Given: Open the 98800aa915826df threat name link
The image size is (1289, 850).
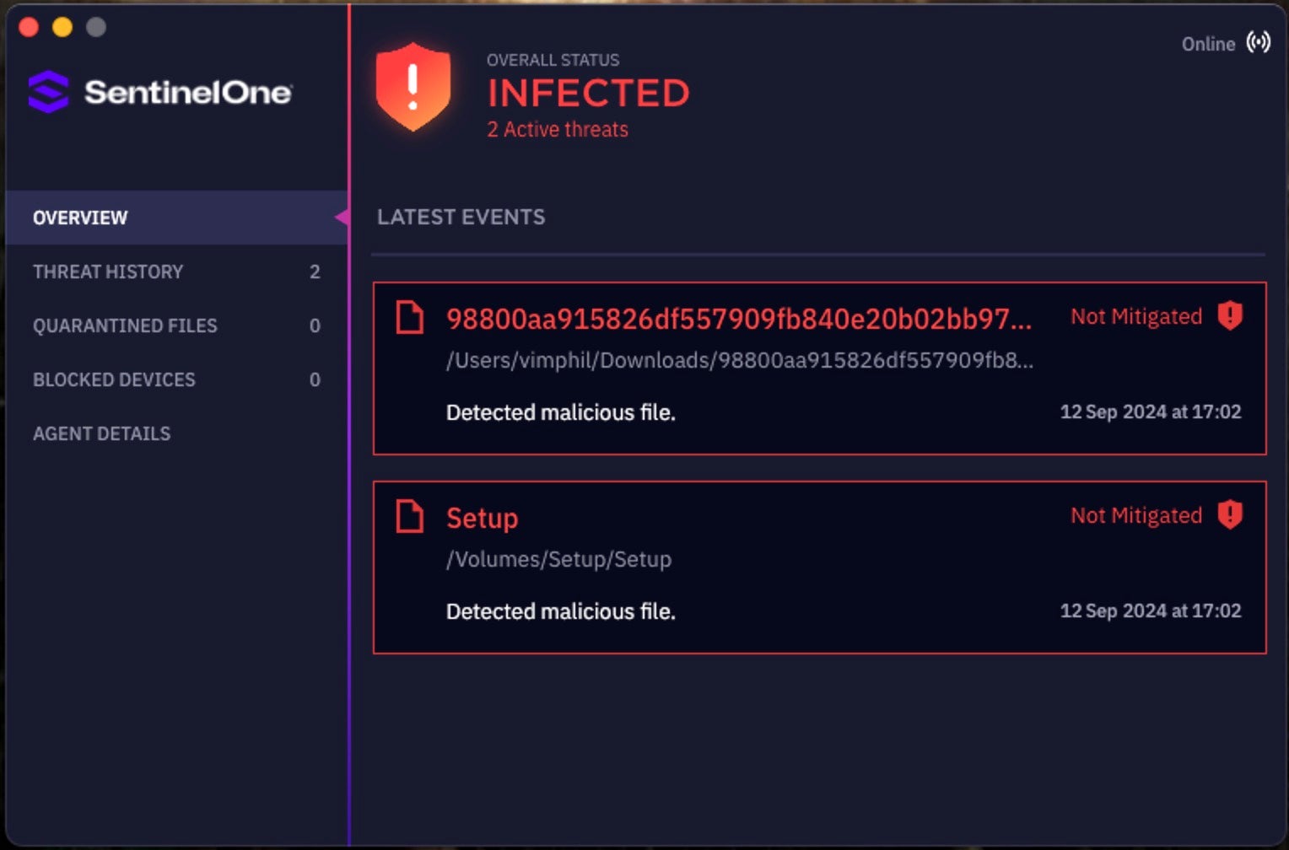Looking at the screenshot, I should click(738, 319).
